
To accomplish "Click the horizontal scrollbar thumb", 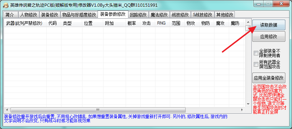I will pos(98,109).
